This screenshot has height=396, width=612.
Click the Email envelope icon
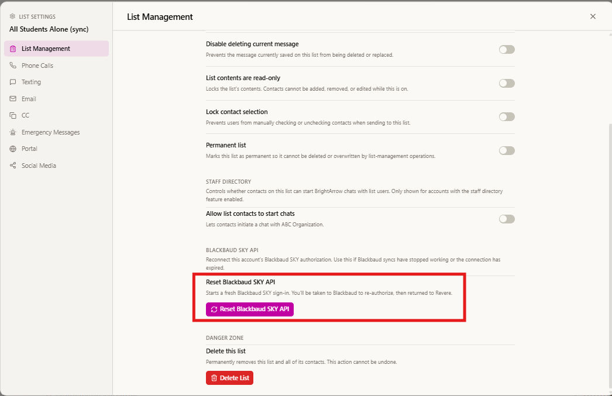click(13, 99)
